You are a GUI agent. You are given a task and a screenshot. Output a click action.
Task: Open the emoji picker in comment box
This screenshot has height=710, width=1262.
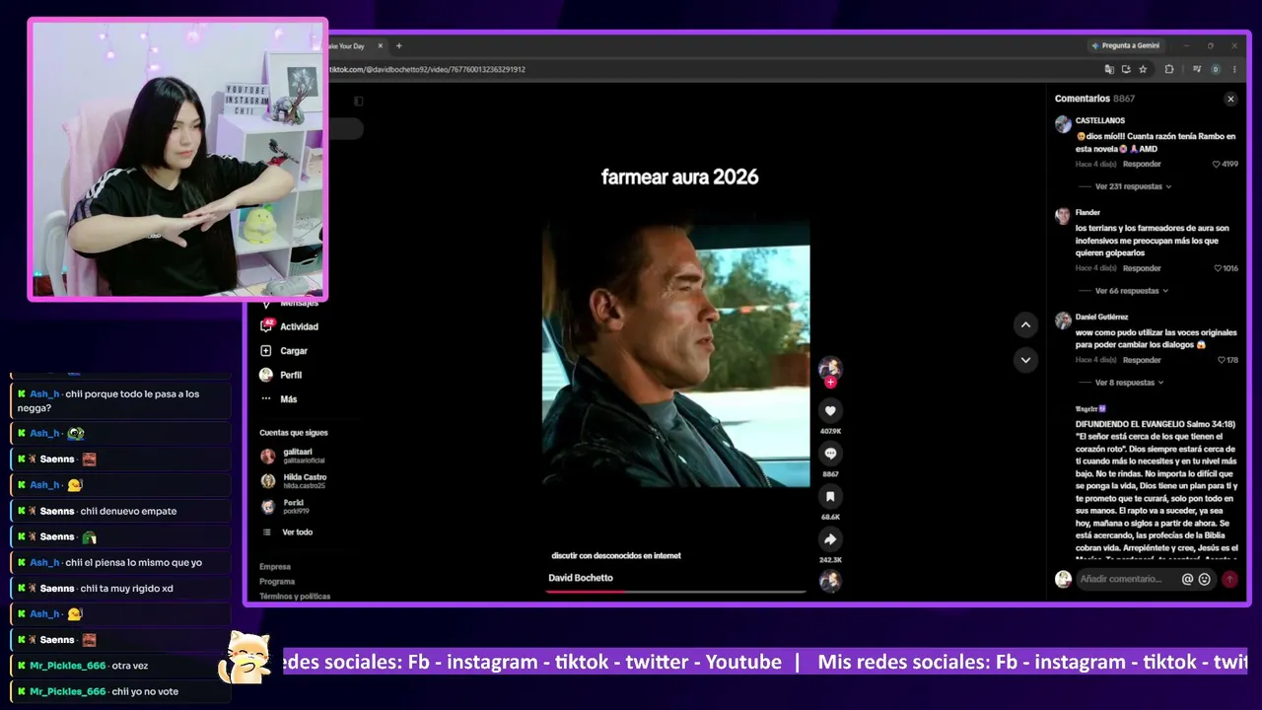(1205, 580)
